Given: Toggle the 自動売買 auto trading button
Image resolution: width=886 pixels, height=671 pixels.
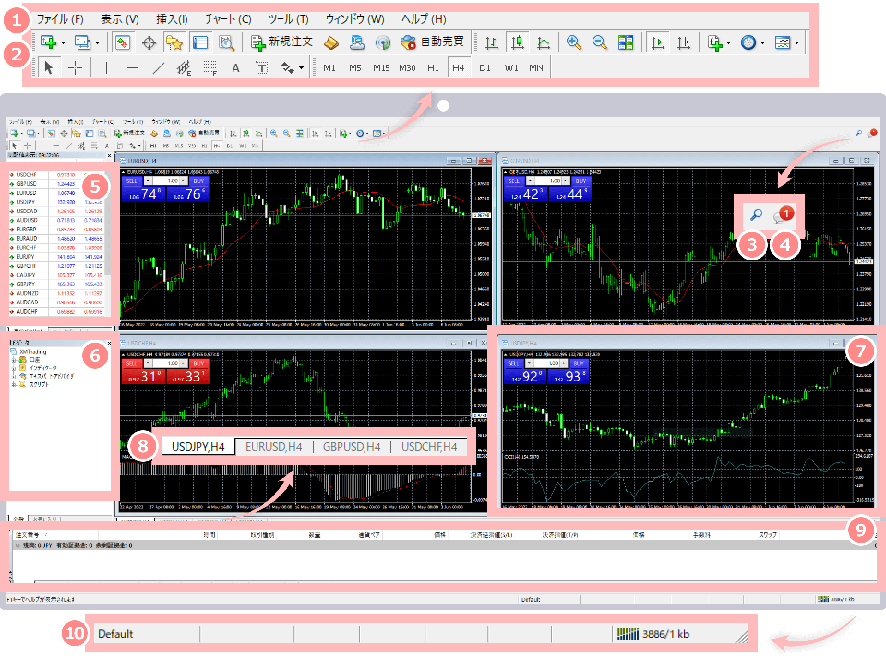Looking at the screenshot, I should point(432,42).
